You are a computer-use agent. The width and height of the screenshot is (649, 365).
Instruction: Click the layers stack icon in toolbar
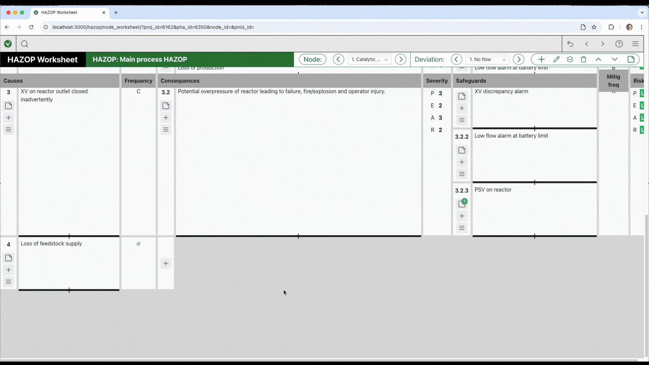570,59
